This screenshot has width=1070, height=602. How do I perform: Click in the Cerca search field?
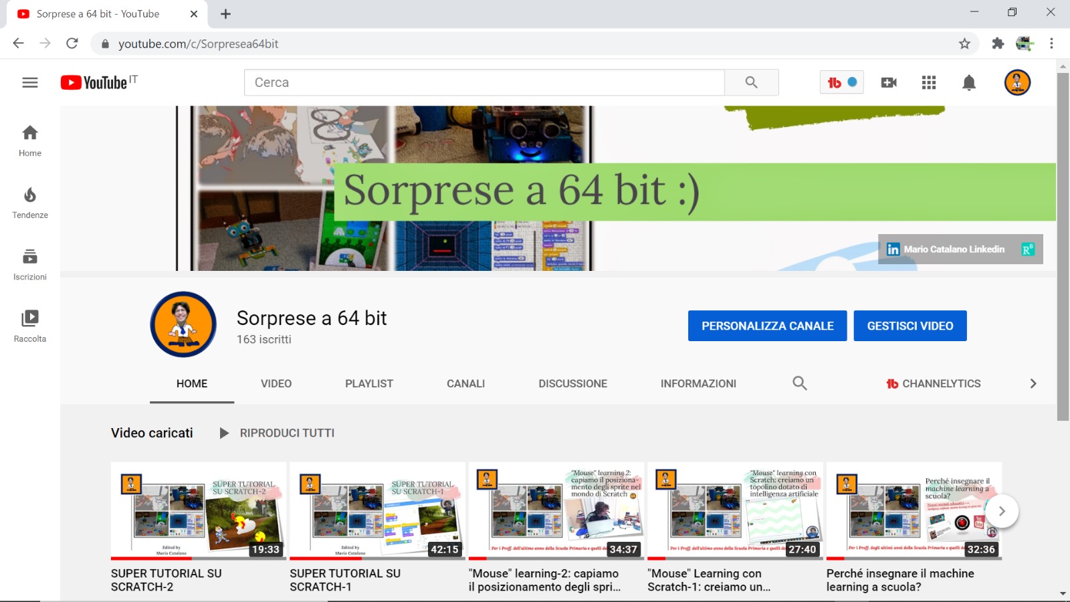click(485, 82)
